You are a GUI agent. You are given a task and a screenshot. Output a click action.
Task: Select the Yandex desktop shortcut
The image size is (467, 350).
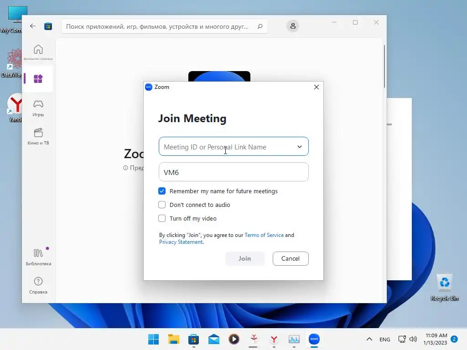coord(15,108)
